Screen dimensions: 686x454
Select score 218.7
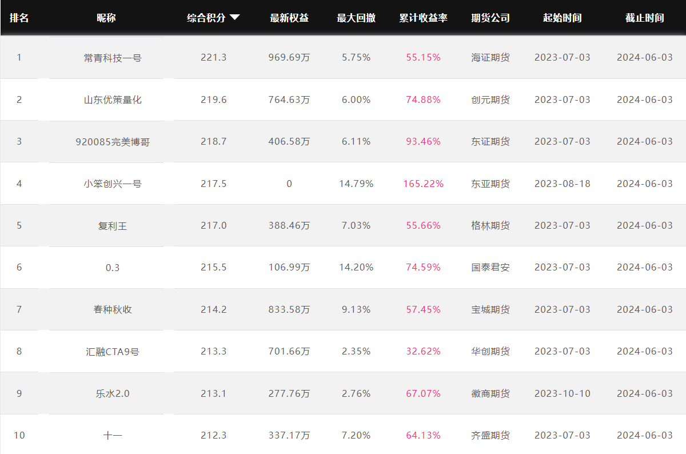[x=214, y=141]
